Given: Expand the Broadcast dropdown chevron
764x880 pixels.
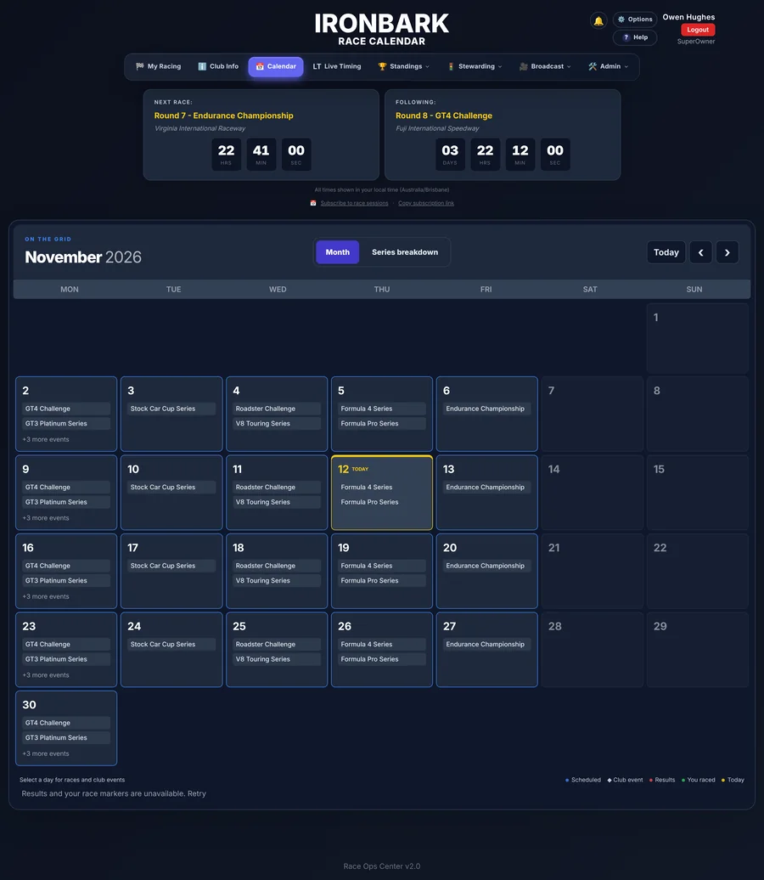Looking at the screenshot, I should click(569, 67).
